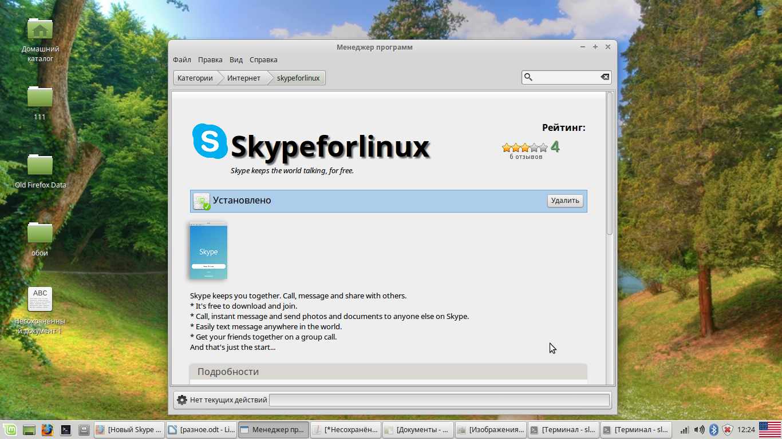
Task: Click the Skype screenshot thumbnail
Action: [x=208, y=251]
